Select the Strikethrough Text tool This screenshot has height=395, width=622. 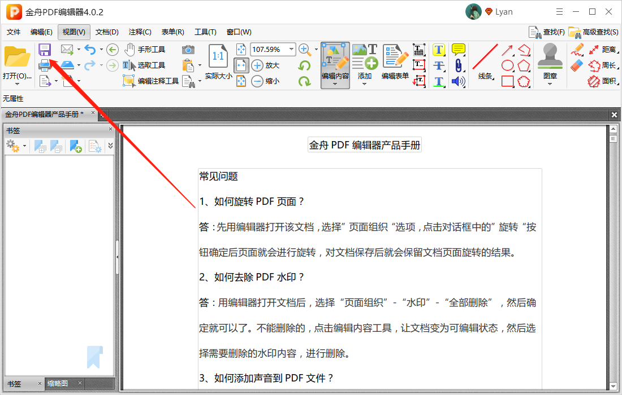[438, 65]
